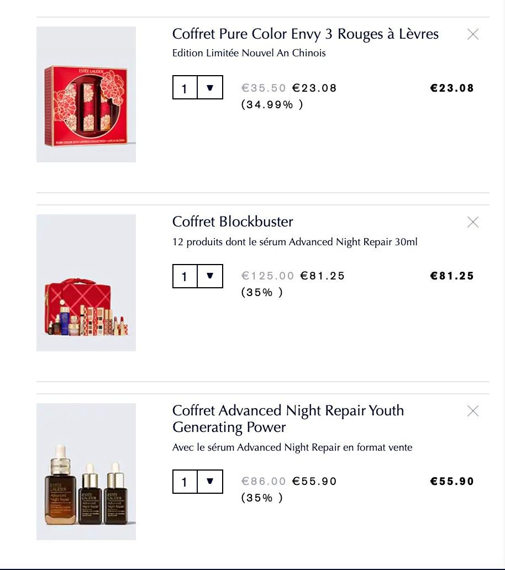Click the Advanced Night Repair serum bottles image

[x=86, y=472]
